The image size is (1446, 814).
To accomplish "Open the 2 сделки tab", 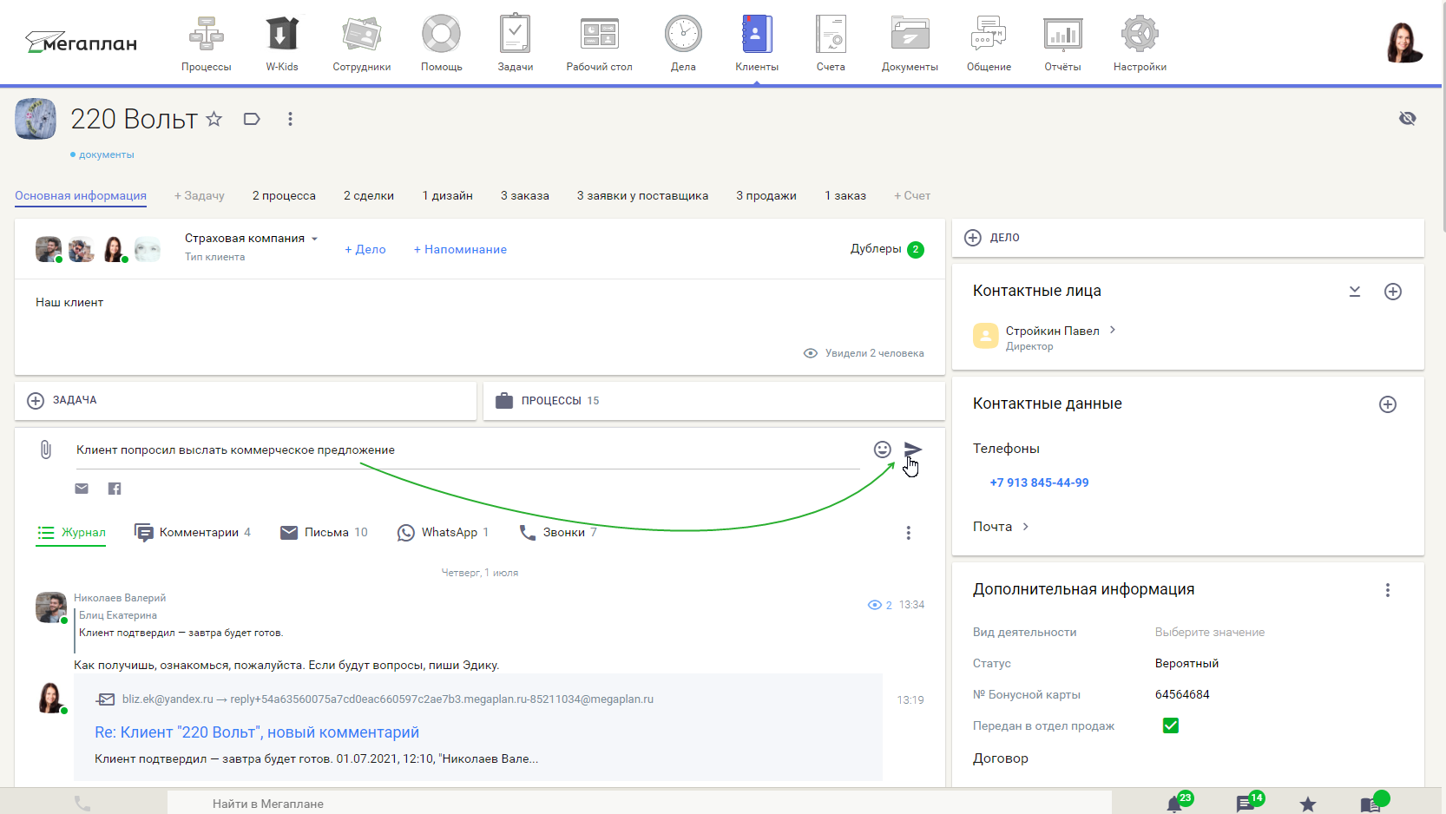I will 369,195.
